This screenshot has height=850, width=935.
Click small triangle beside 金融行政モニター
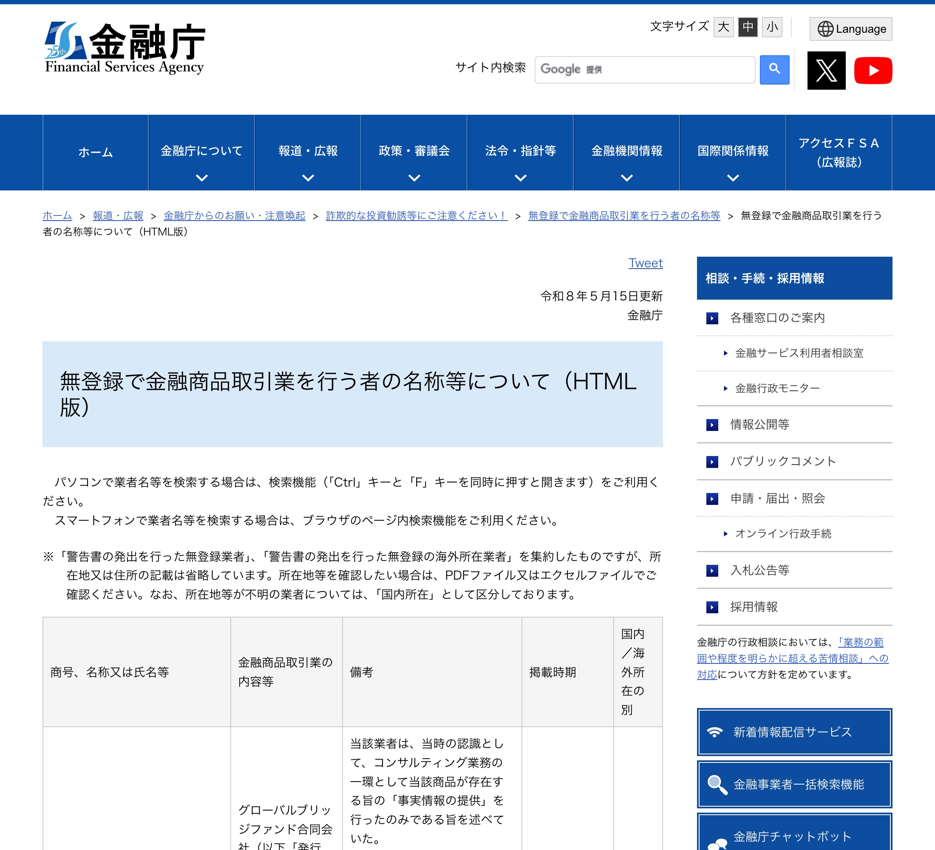(725, 388)
